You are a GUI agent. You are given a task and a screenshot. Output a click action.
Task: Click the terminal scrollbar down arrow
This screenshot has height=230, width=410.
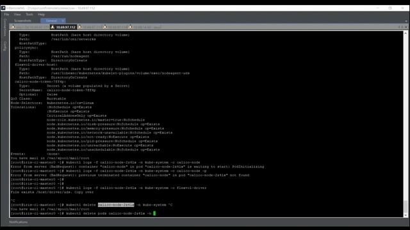pos(406,215)
